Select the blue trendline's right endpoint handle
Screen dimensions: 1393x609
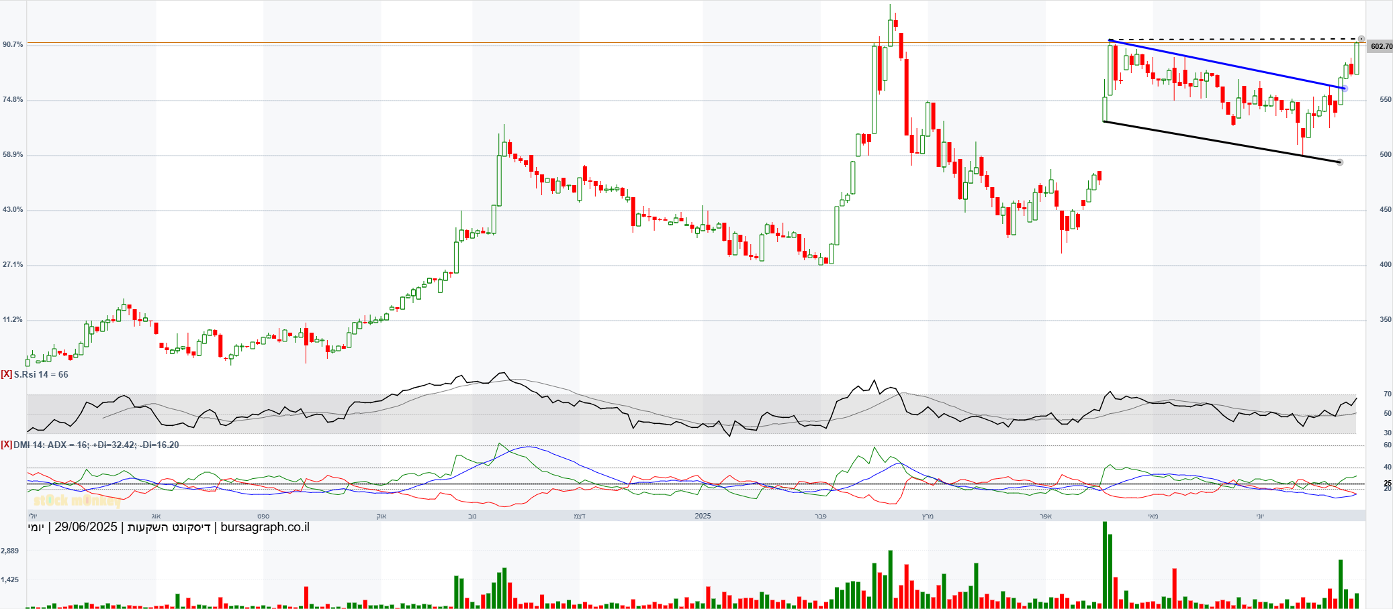pos(1343,89)
